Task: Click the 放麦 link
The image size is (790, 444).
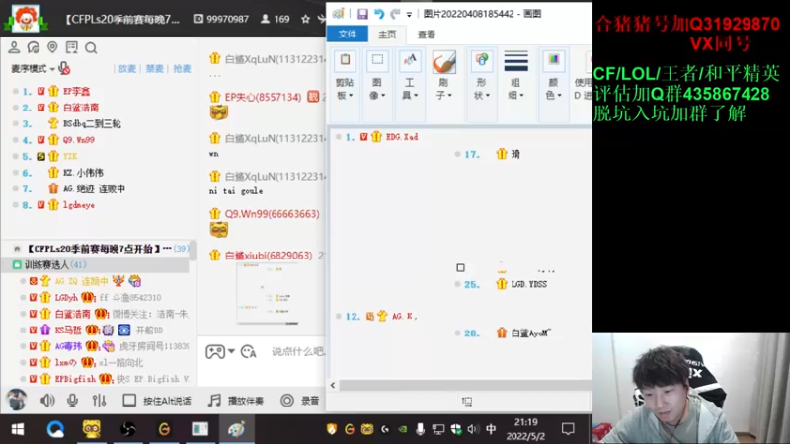Action: pos(127,68)
